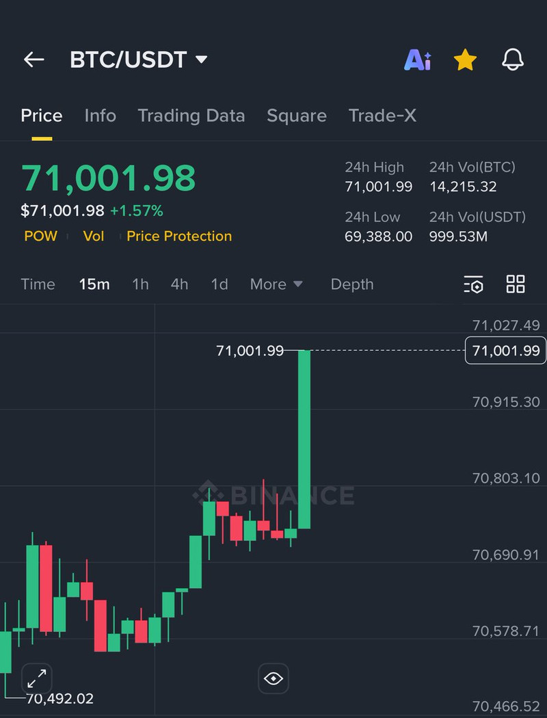Choose the 1d chart interval
Screen dimensions: 547x718
[x=219, y=284]
